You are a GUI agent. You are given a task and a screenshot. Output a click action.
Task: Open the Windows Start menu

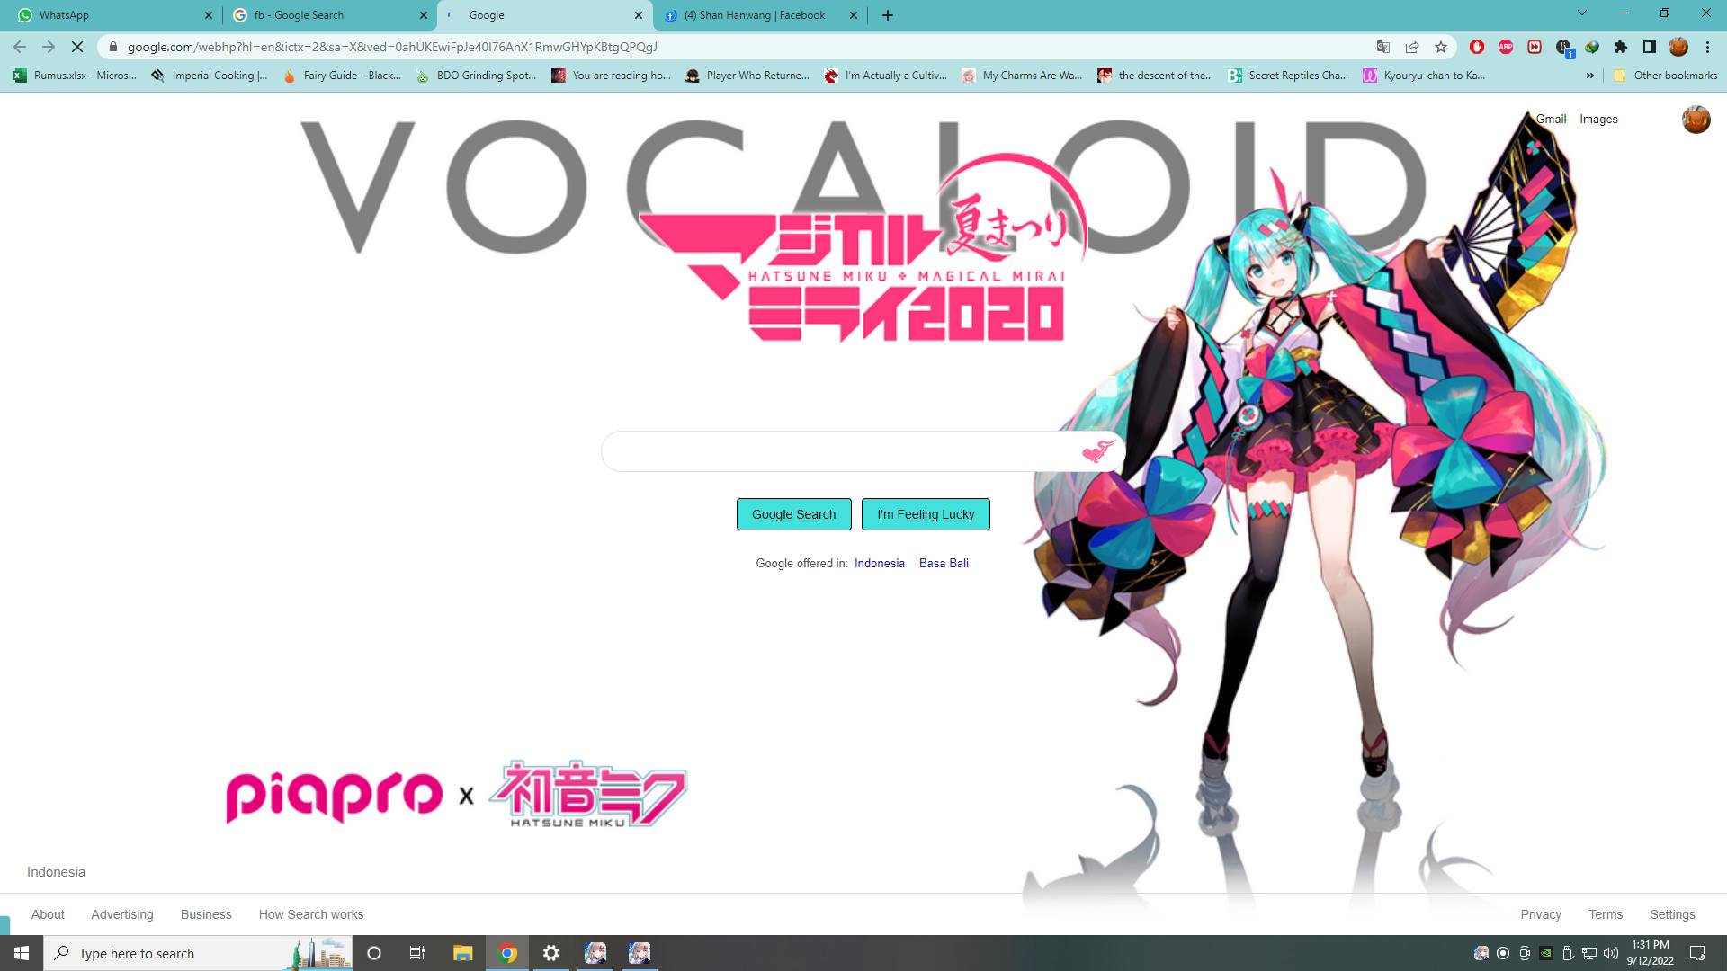point(22,953)
